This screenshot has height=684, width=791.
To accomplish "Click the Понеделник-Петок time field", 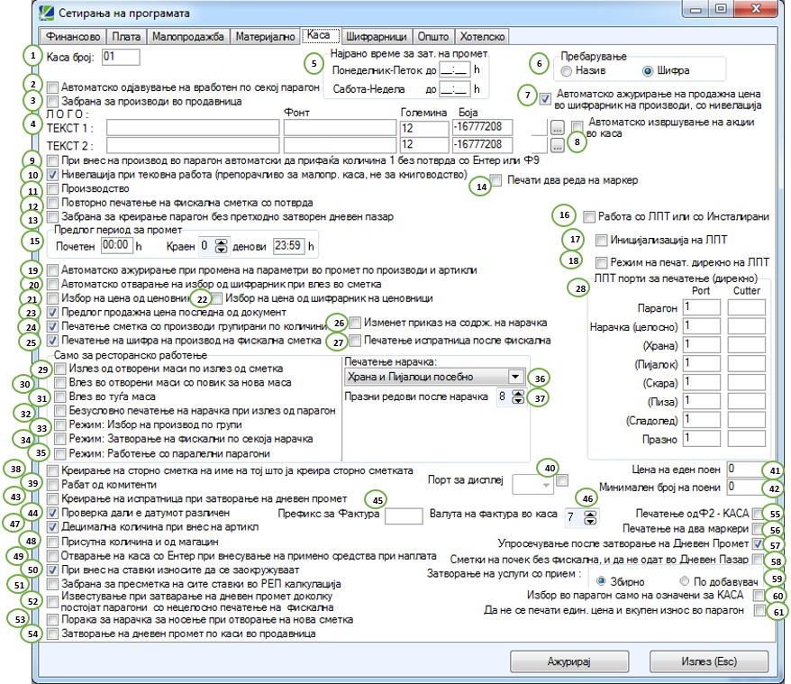I will 455,69.
